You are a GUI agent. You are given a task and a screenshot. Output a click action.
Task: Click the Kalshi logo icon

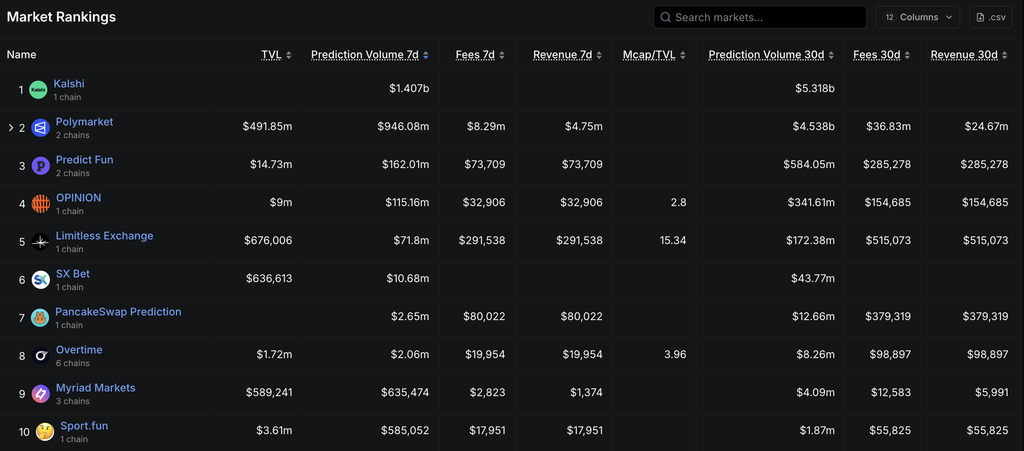coord(38,90)
